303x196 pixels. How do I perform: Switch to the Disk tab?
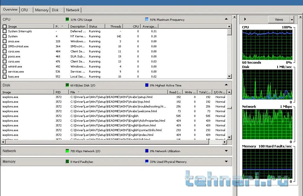[55, 10]
